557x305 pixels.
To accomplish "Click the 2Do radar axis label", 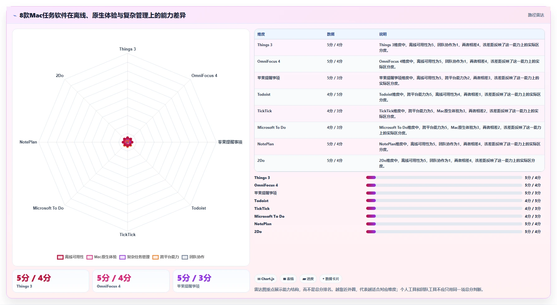I will (x=60, y=75).
